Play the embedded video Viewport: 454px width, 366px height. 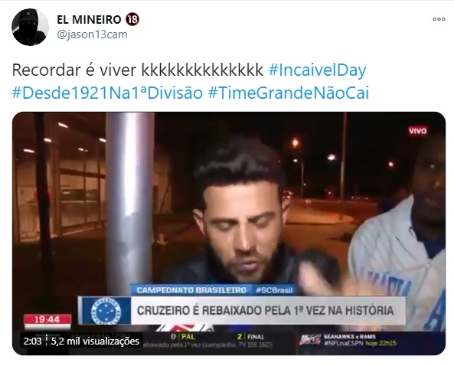(x=229, y=234)
